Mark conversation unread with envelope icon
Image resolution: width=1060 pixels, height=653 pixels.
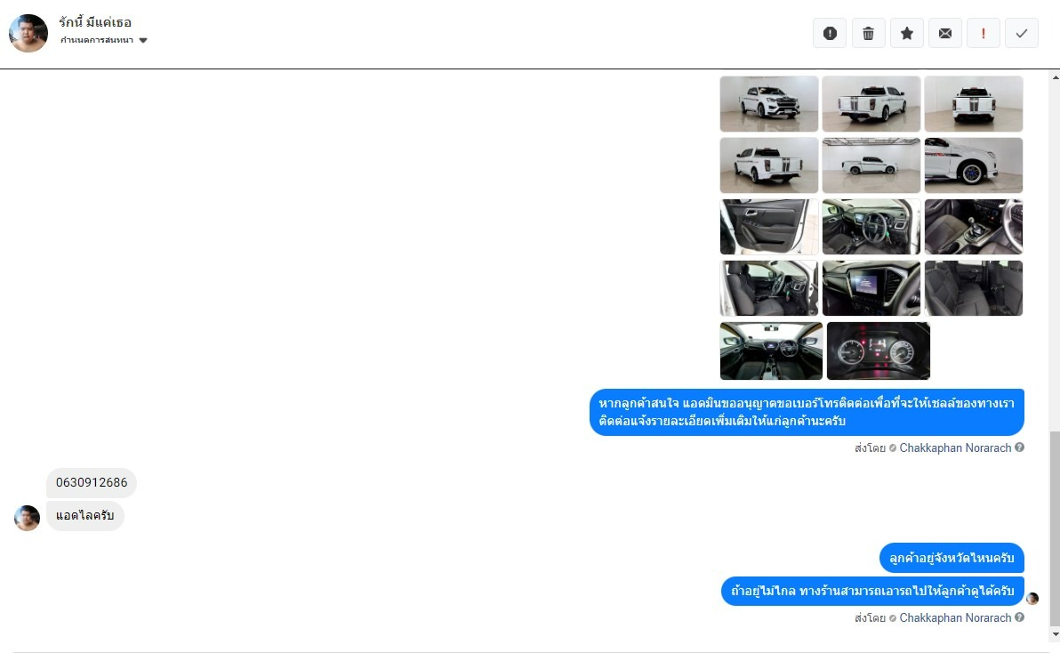(945, 33)
